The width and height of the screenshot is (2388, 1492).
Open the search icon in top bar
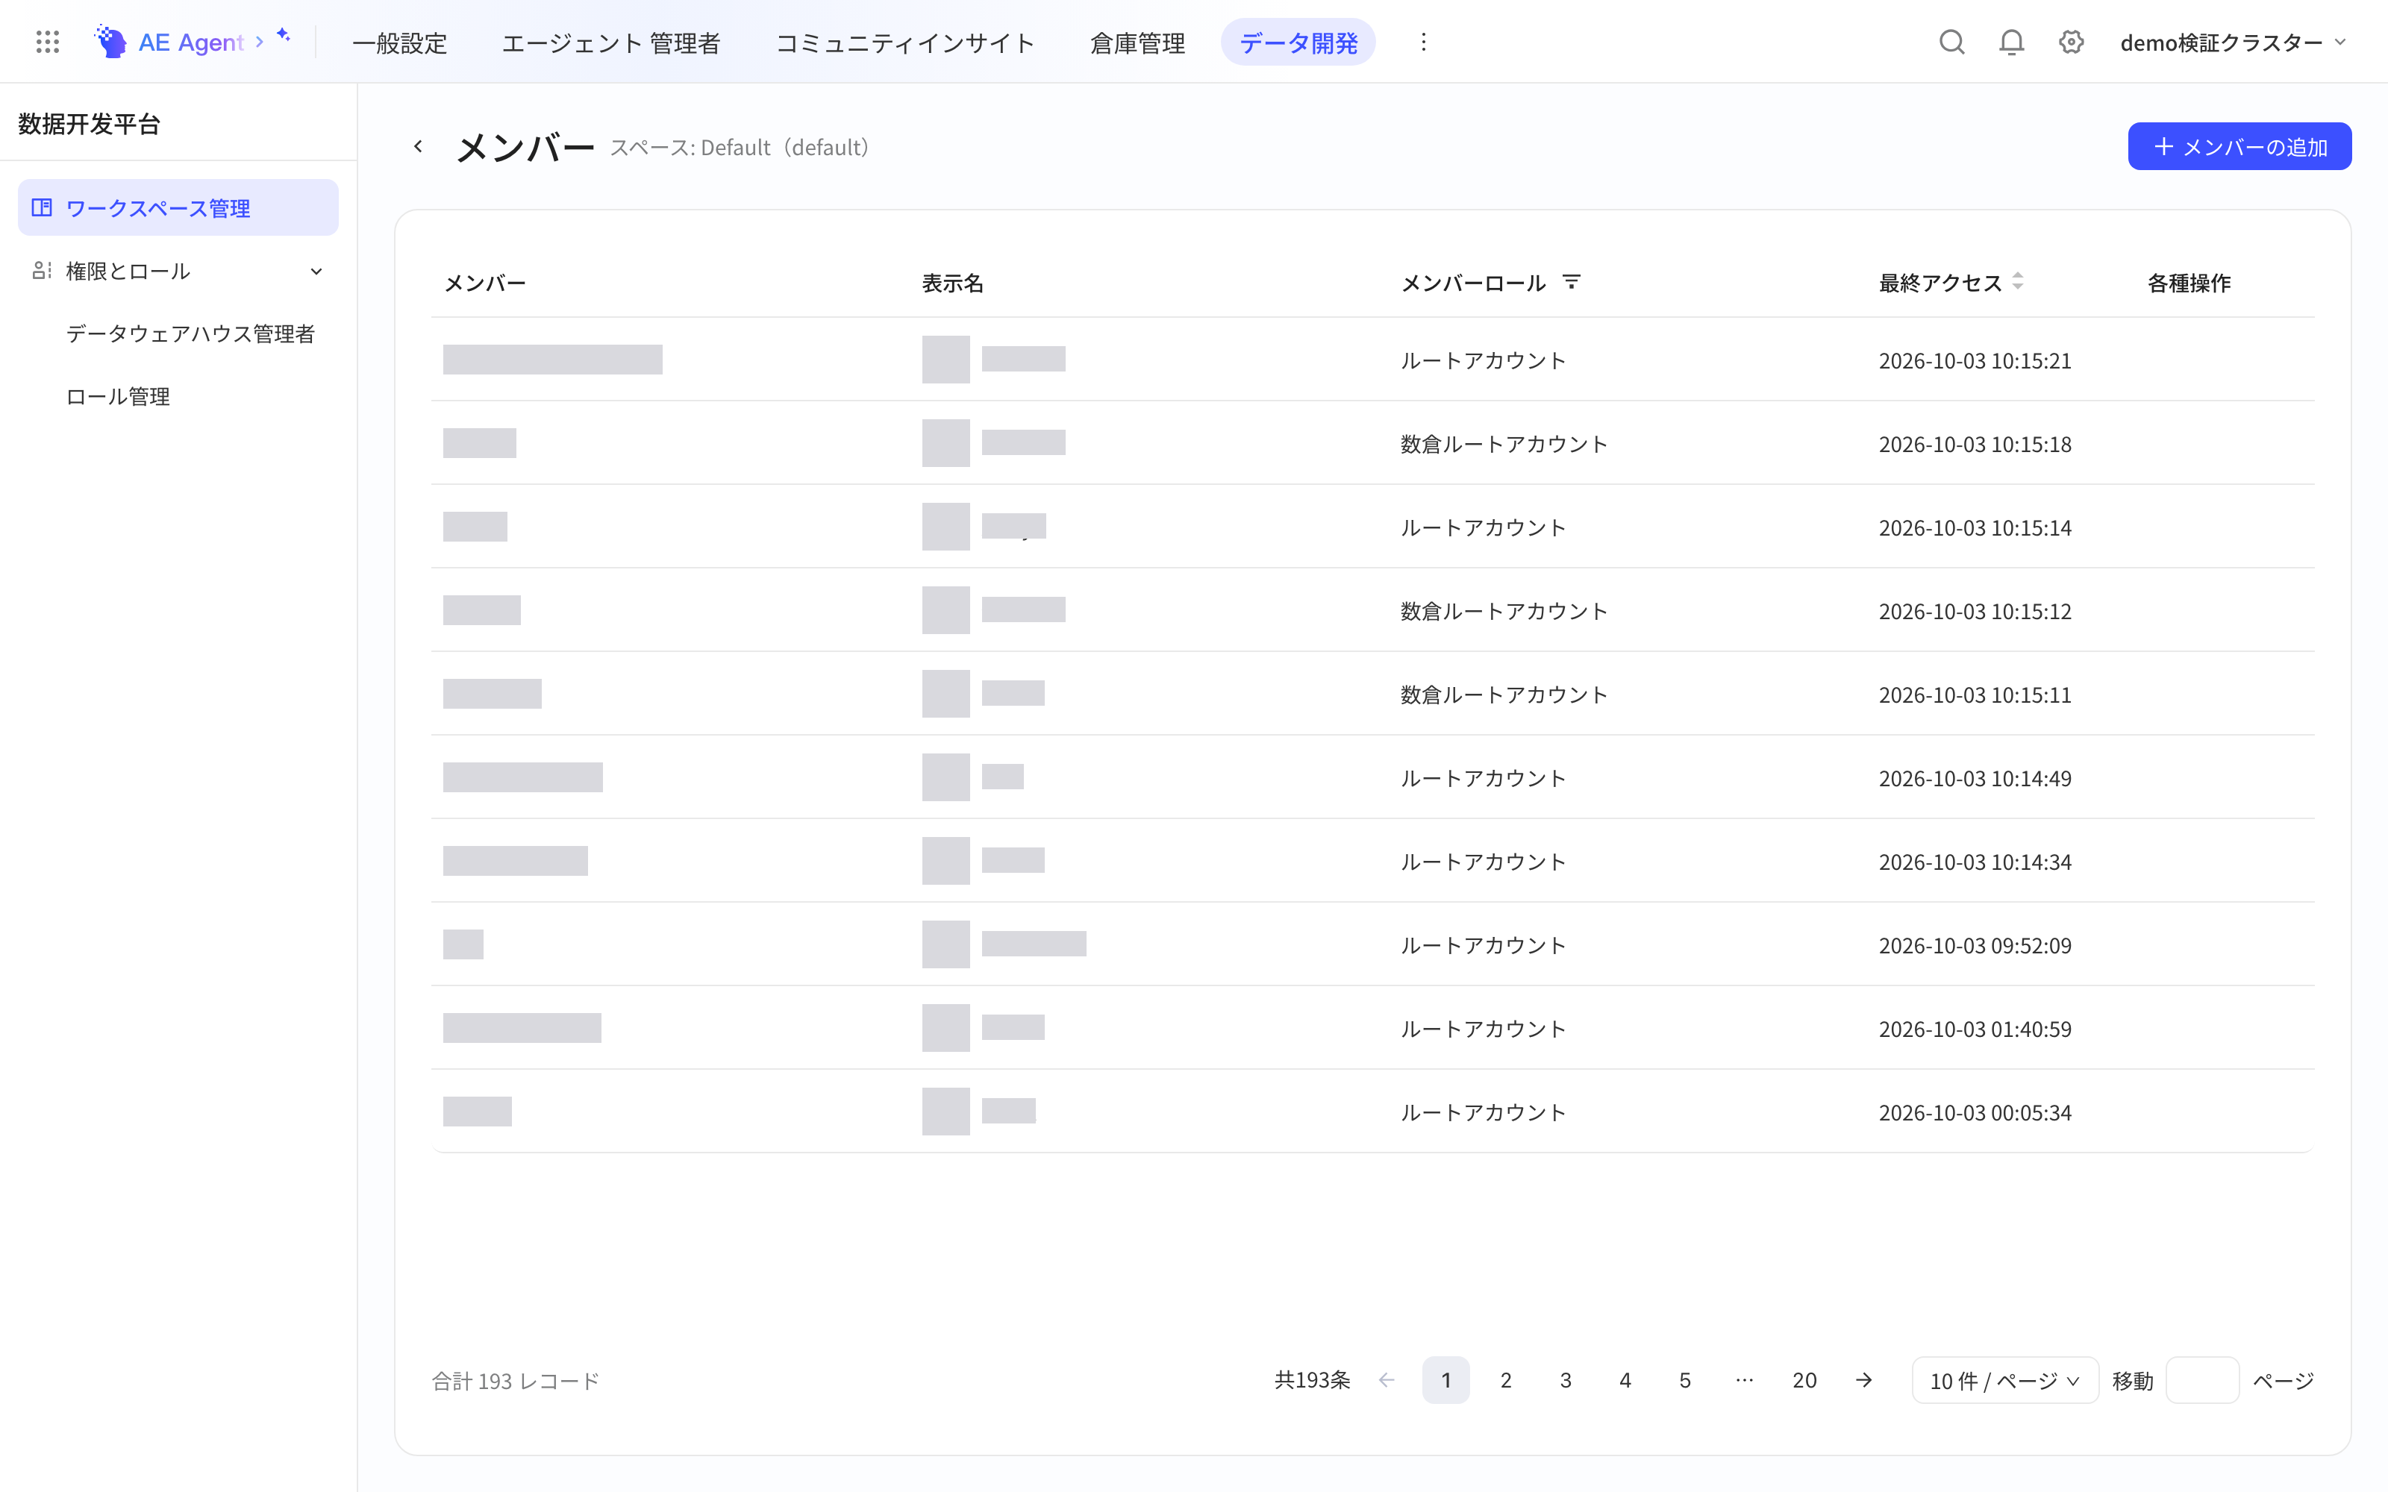pos(1951,42)
